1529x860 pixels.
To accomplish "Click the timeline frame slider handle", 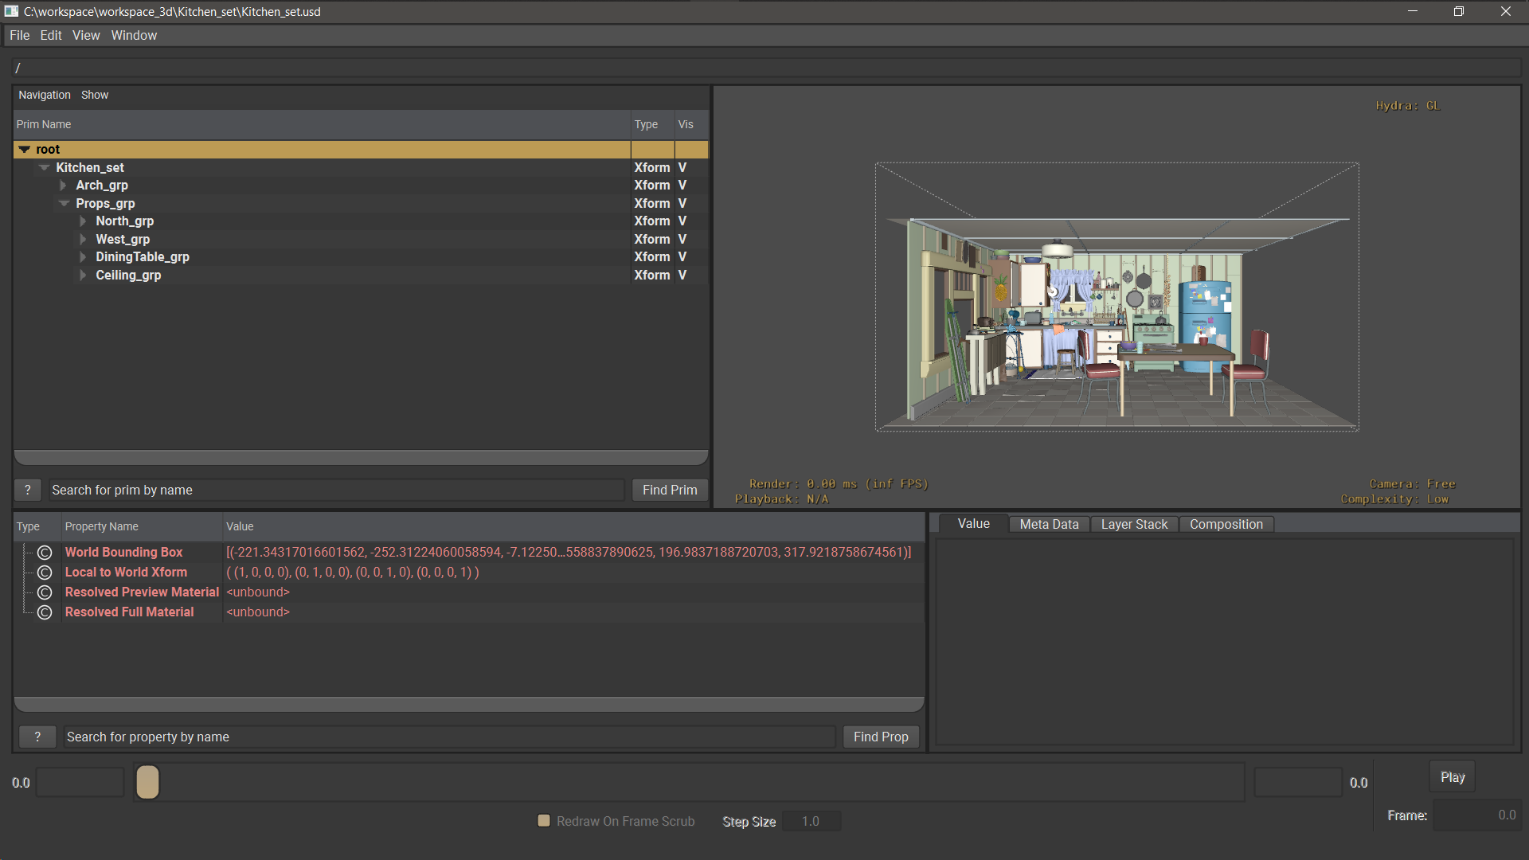I will [147, 782].
